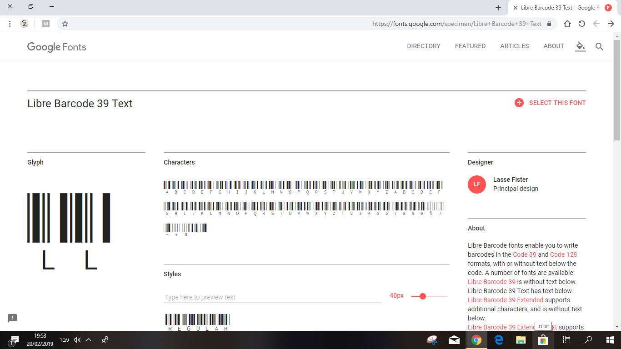Viewport: 621px width, 349px height.
Task: Click the Regular style barcode sample
Action: (198, 322)
